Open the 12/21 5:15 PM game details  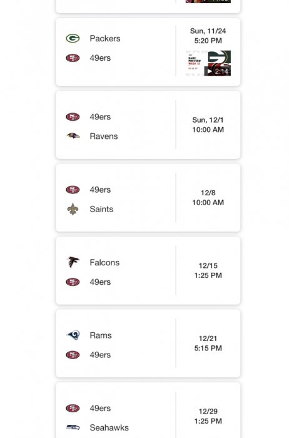[x=208, y=344]
